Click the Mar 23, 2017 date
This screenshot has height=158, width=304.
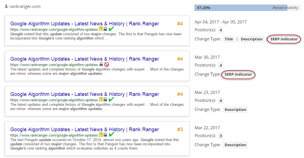point(207,93)
